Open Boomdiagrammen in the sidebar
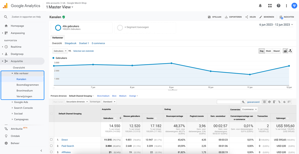Screen dimensions: 299x154 click(28, 85)
